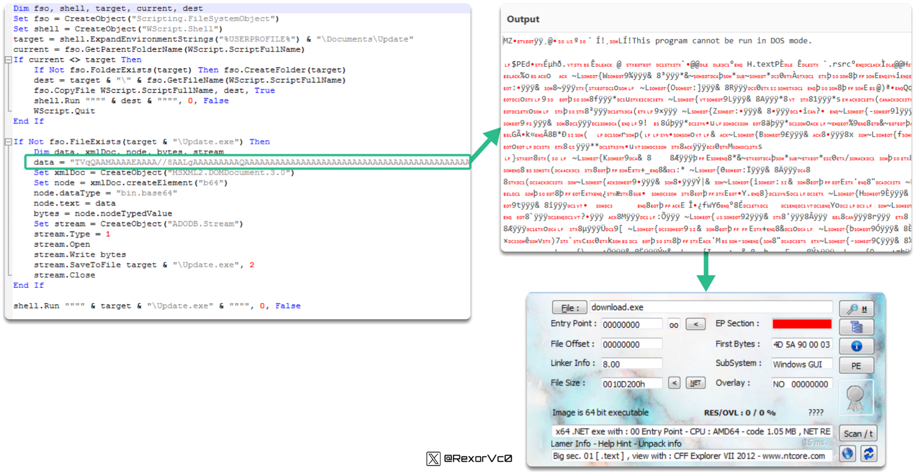Screen dimensions: 915x473
Task: Click the 'stream.Write bytes' code line
Action: (x=79, y=254)
